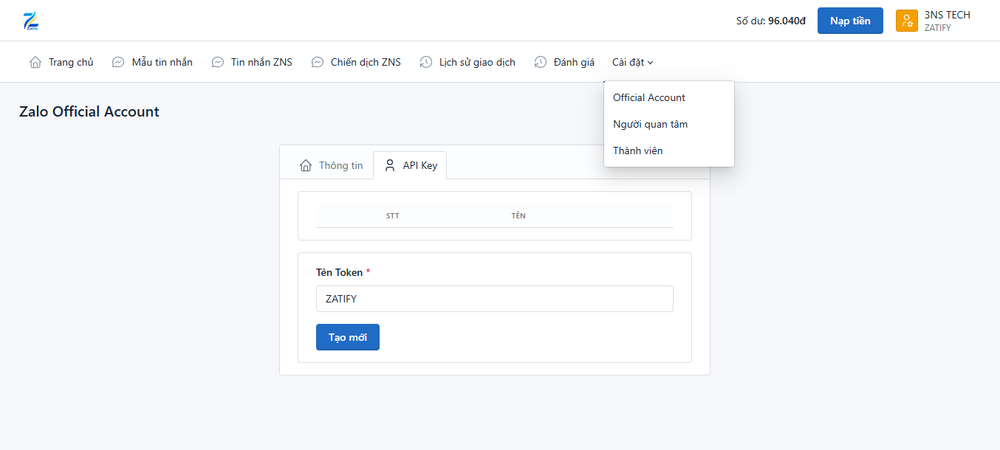Click the chat icon beside Tin nhắn ZNS
This screenshot has height=450, width=1000.
tap(218, 62)
